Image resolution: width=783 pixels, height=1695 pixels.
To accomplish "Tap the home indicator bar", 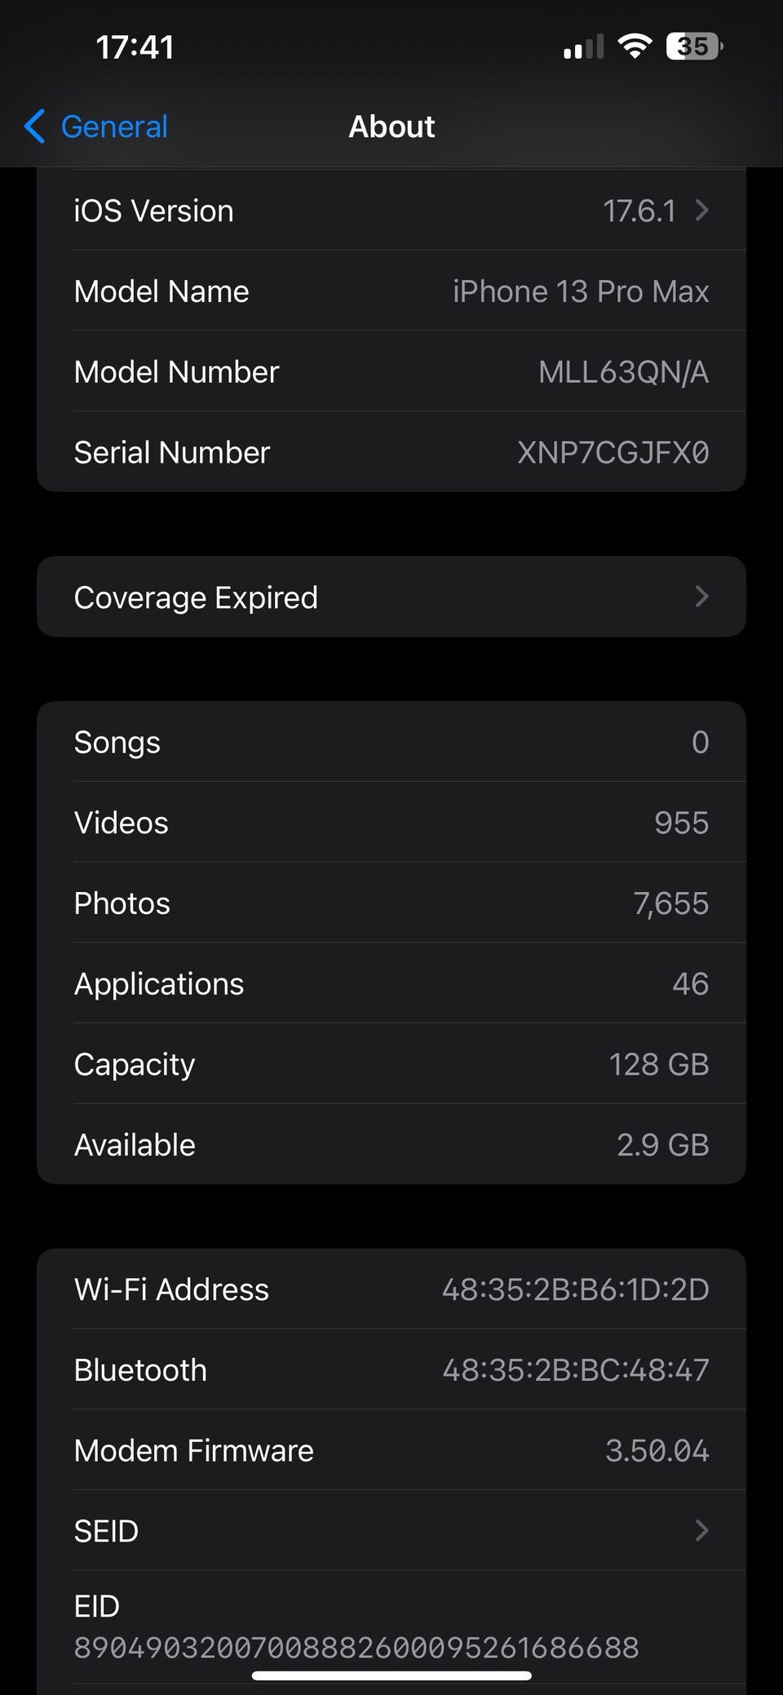I will (391, 1676).
